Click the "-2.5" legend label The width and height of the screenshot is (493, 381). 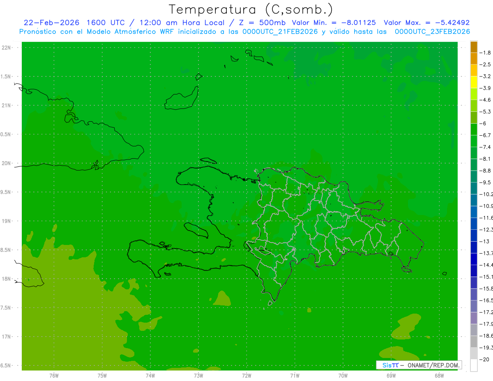485,65
